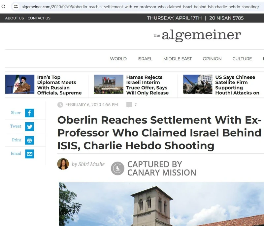Viewport: 264px width, 226px height.
Task: Open the Opinion section
Action: tap(212, 59)
